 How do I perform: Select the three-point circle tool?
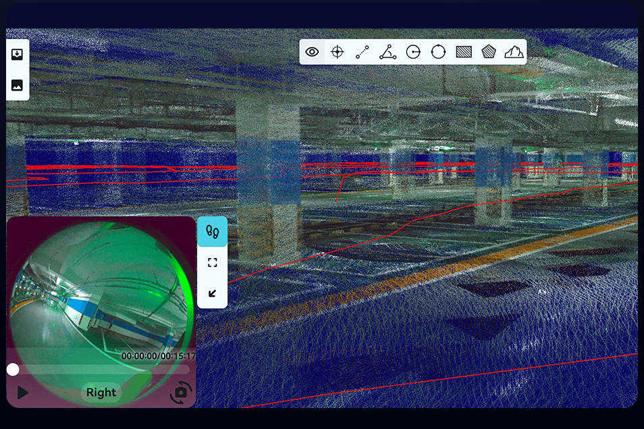438,52
